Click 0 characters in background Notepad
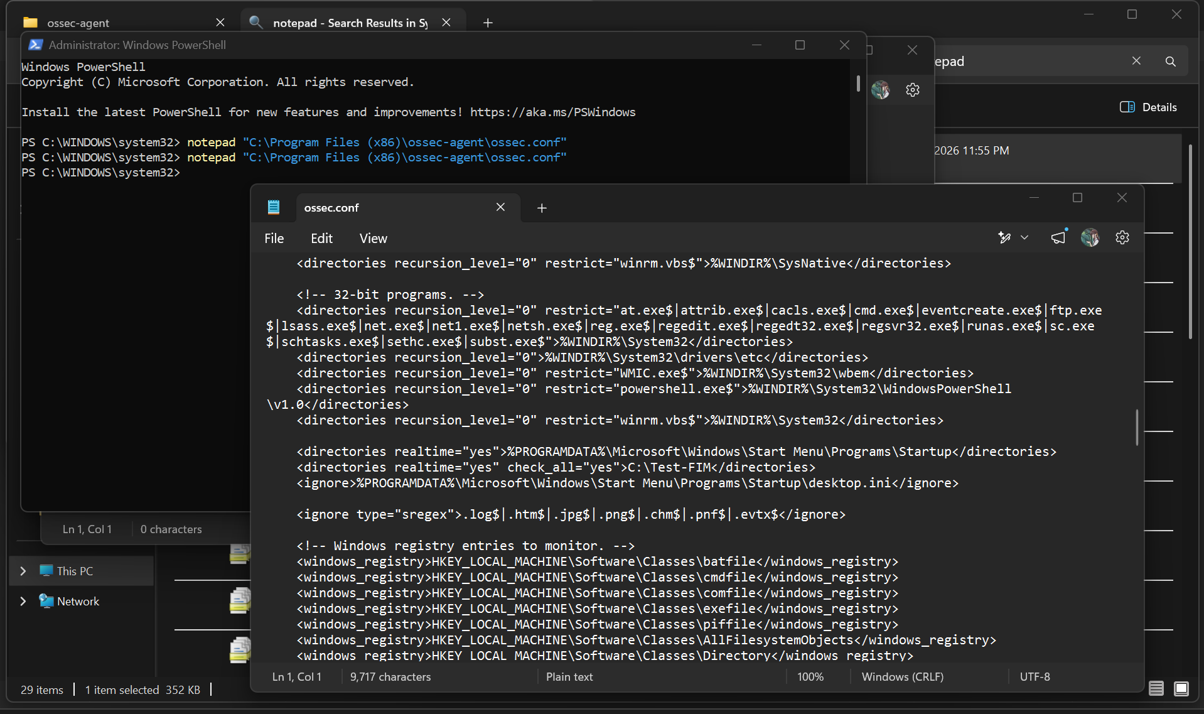 [171, 529]
